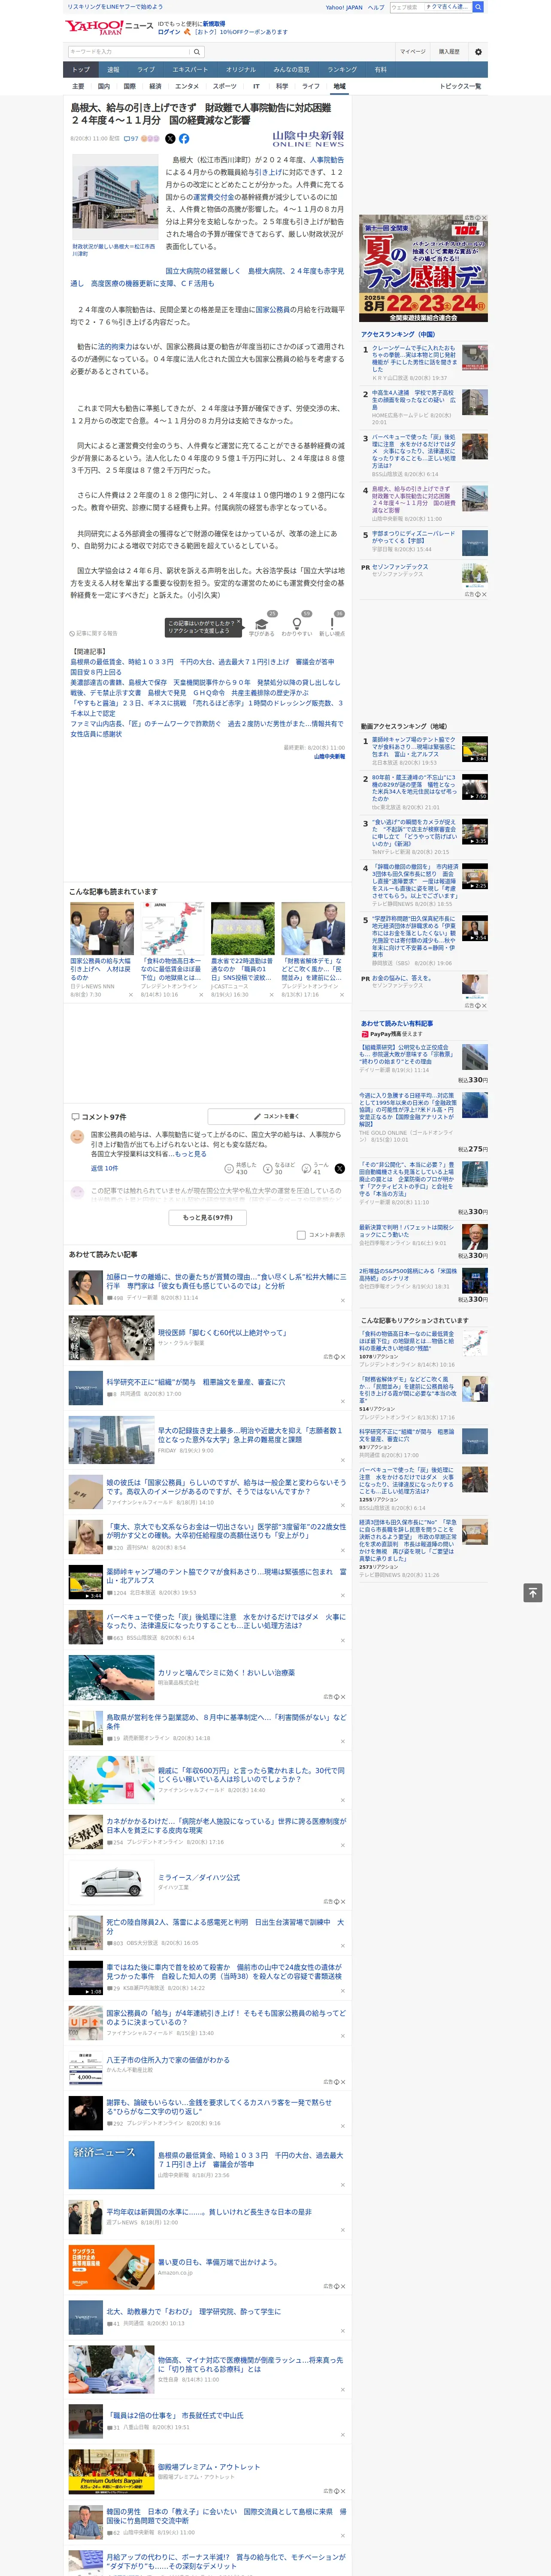The image size is (551, 2576).
Task: Open トピックス一覧 link
Action: [x=460, y=86]
